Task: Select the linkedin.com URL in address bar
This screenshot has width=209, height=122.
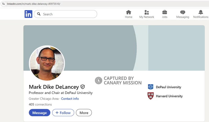Action: pyautogui.click(x=34, y=4)
